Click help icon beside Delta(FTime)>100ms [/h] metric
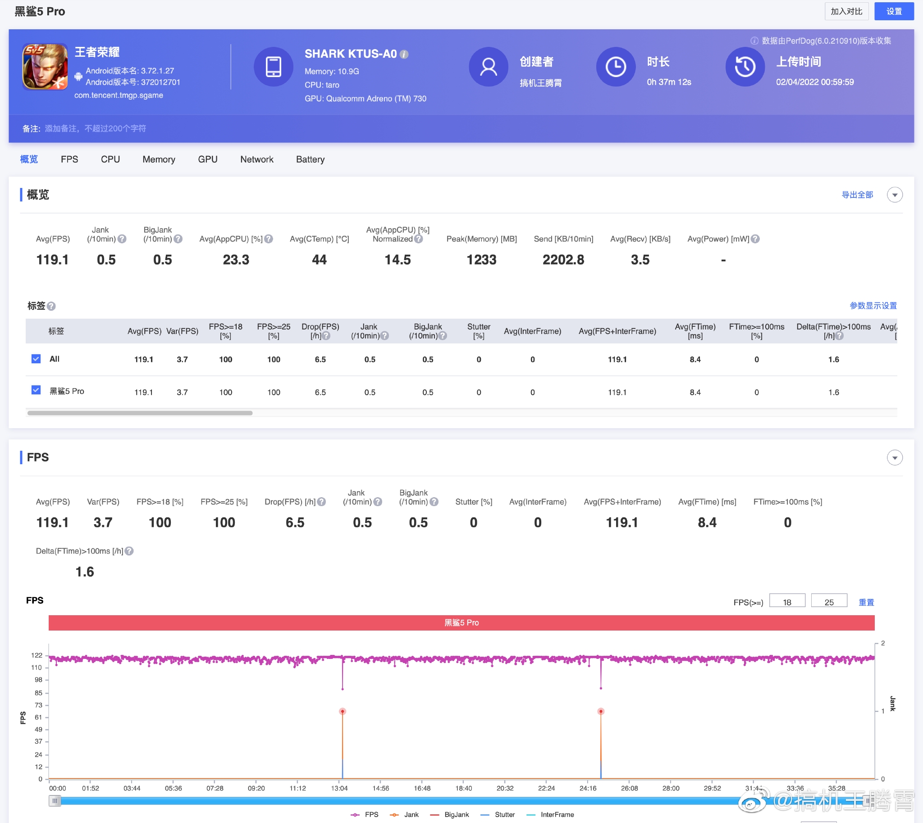The height and width of the screenshot is (823, 923). (x=129, y=551)
